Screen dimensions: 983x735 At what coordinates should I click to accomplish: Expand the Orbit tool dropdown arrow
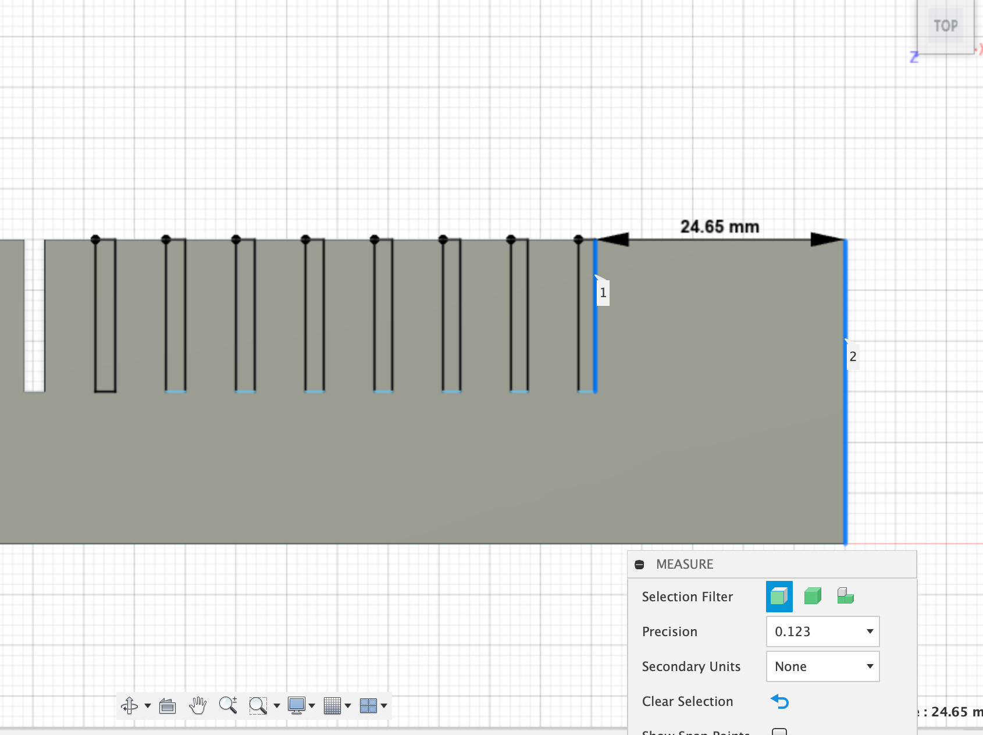[x=148, y=706]
